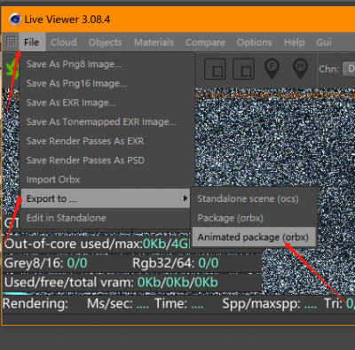
Task: Open the Help menu
Action: [x=294, y=43]
